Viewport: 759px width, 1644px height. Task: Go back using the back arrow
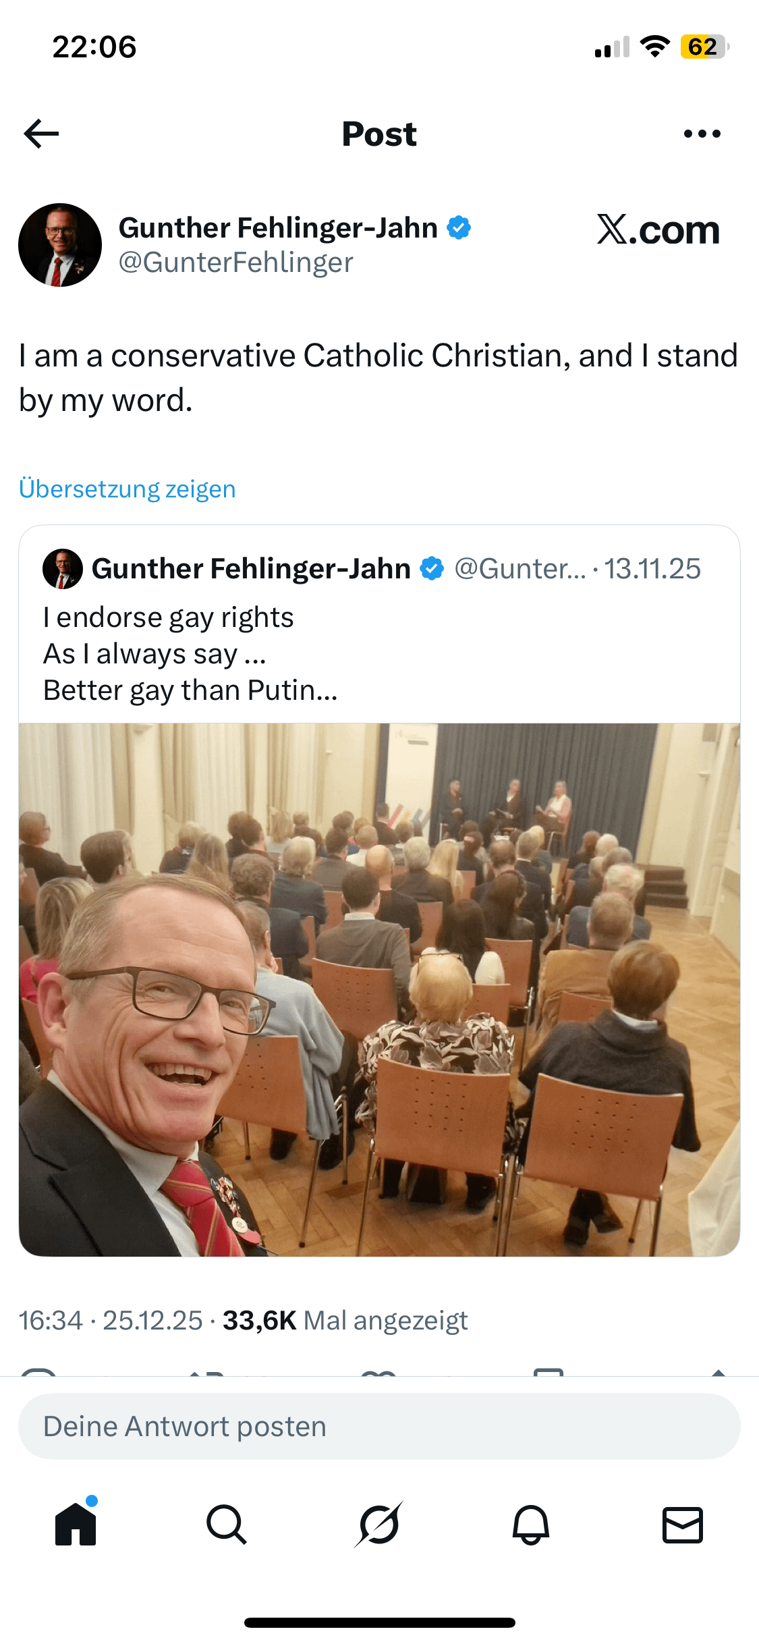(42, 134)
